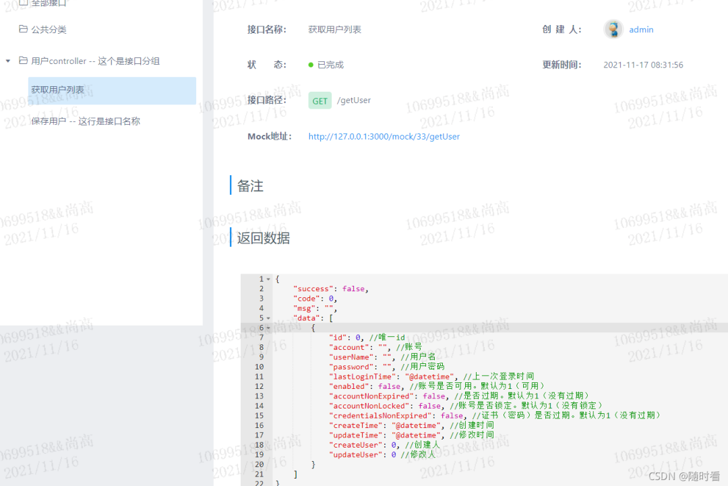Fold the object at line 6

268,328
